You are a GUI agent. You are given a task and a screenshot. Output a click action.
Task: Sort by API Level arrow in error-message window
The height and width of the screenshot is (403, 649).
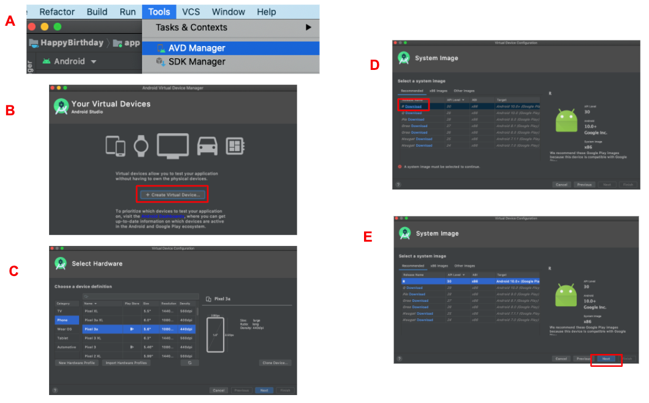463,100
